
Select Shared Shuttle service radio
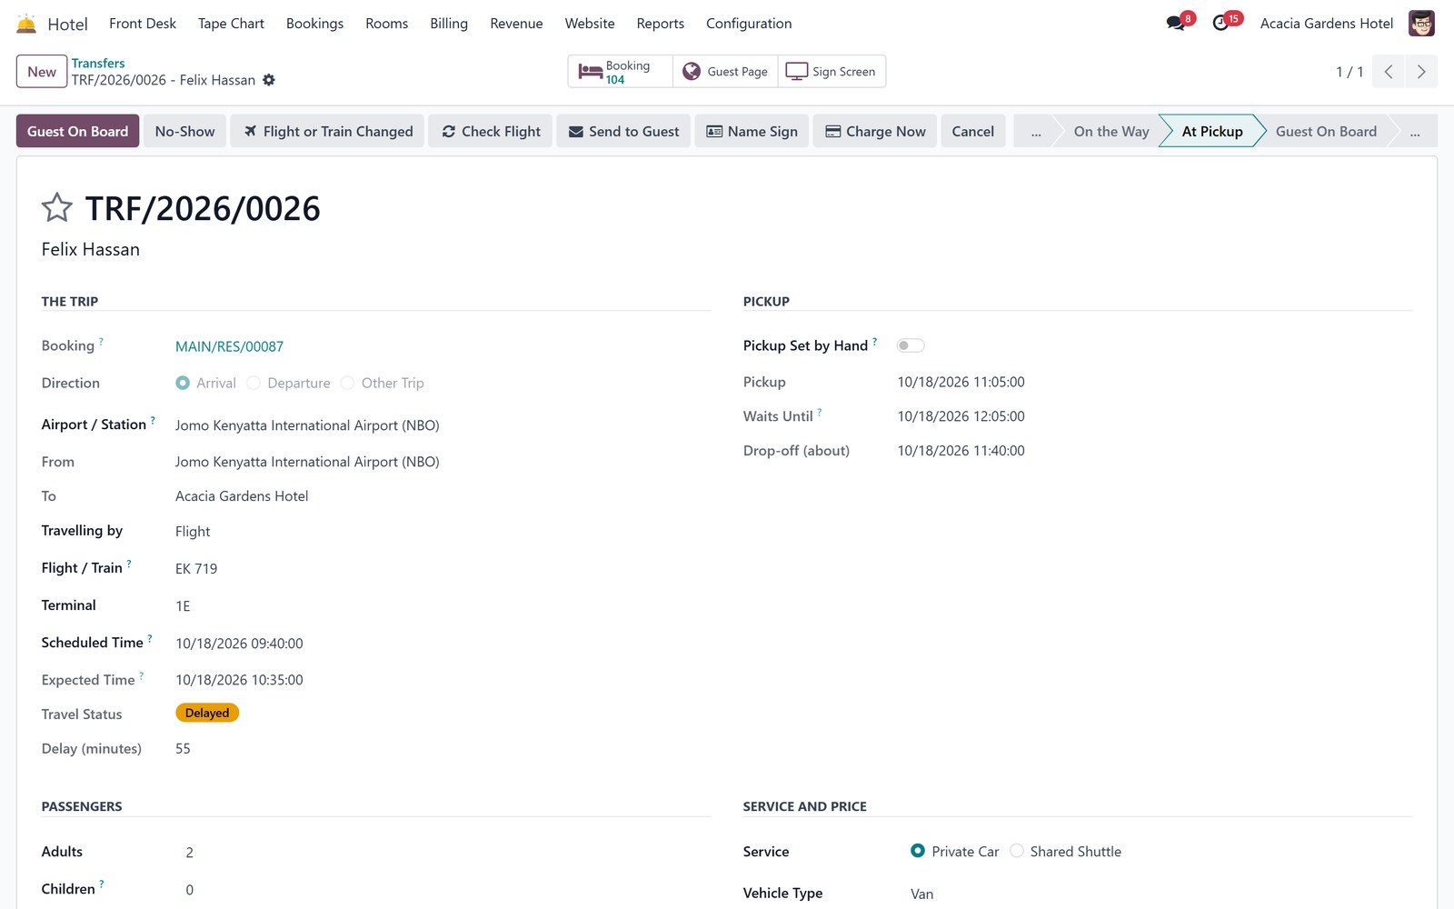1017,851
